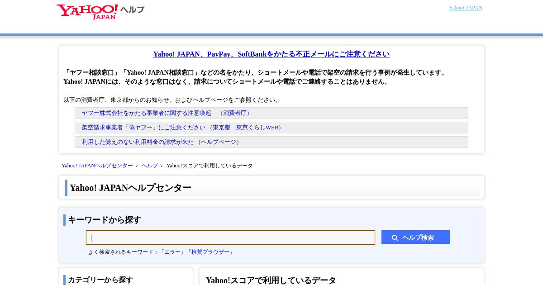Open the Yahoo! JAPAN link in header
Screen dimensions: 543x285
click(465, 8)
